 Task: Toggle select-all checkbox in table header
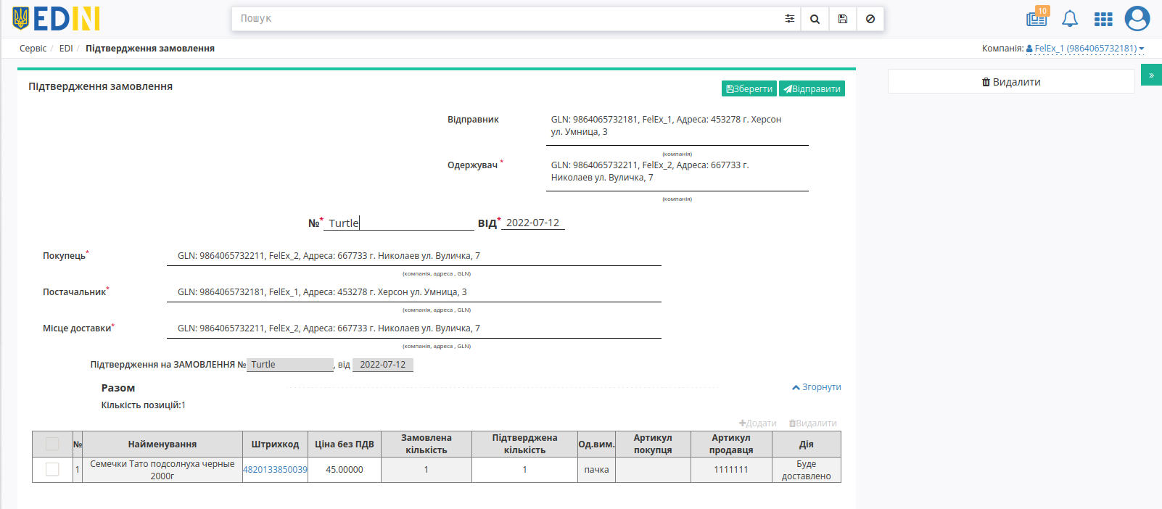click(52, 444)
